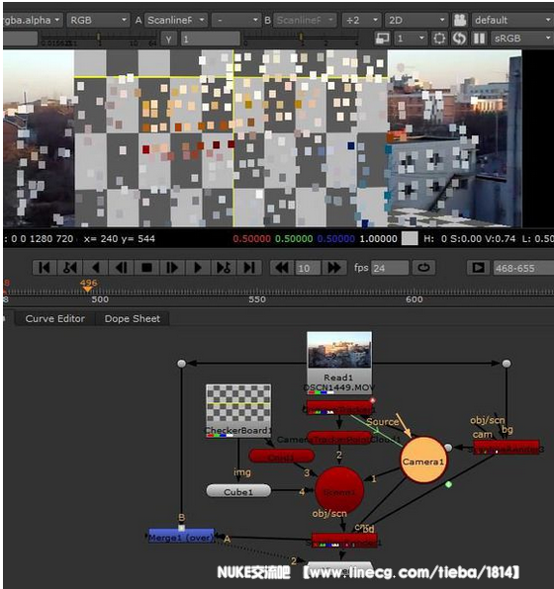Click the frame increment field showing 10

(308, 268)
